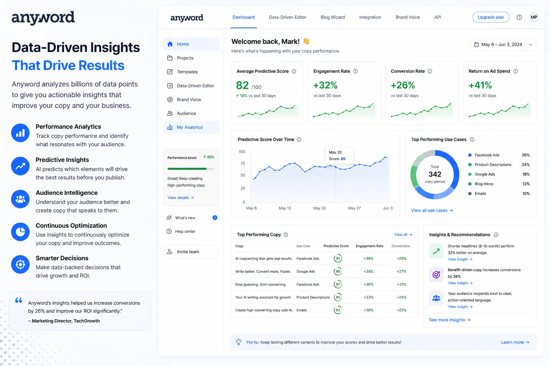Image resolution: width=550 pixels, height=366 pixels.
Task: Click the My Analytics chart icon
Action: coord(170,127)
